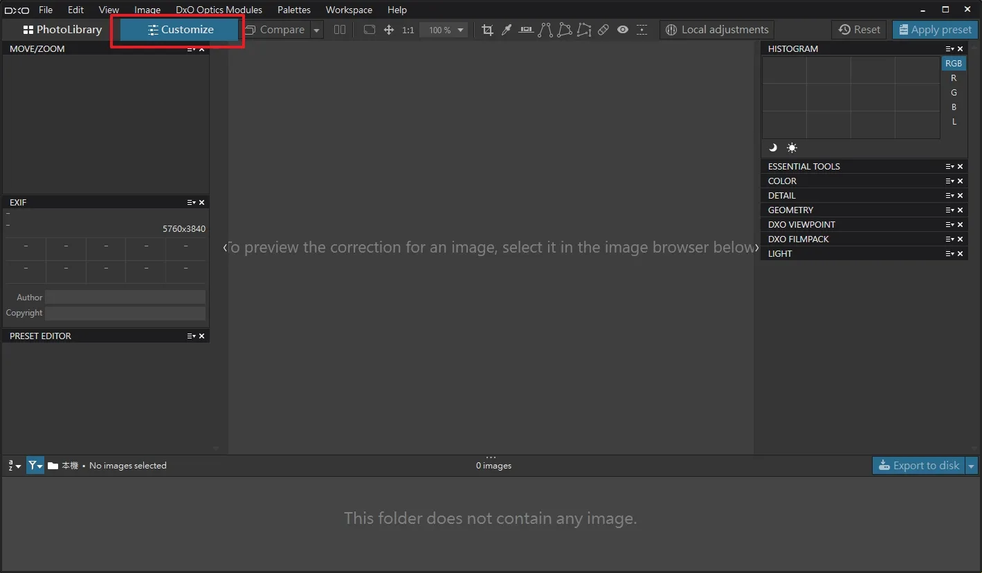Select the Move hand tool
This screenshot has width=982, height=573.
(x=389, y=30)
